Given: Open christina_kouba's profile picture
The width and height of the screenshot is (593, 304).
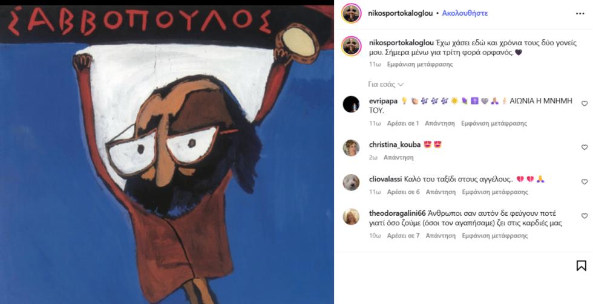Looking at the screenshot, I should [x=351, y=148].
